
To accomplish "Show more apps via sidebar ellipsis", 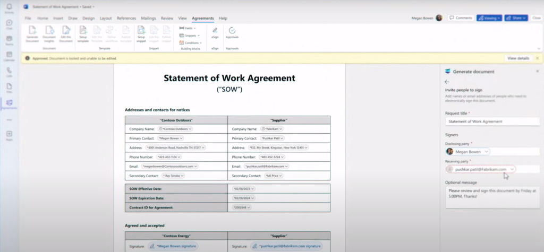I will [10, 119].
